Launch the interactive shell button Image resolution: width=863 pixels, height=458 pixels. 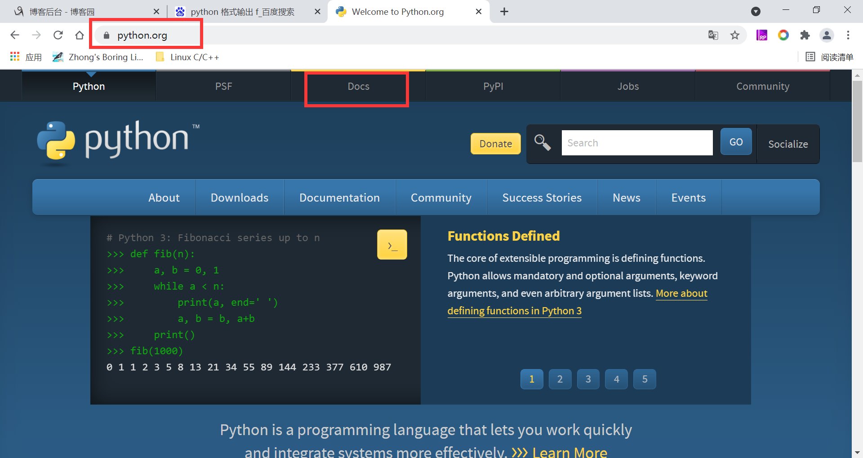392,245
